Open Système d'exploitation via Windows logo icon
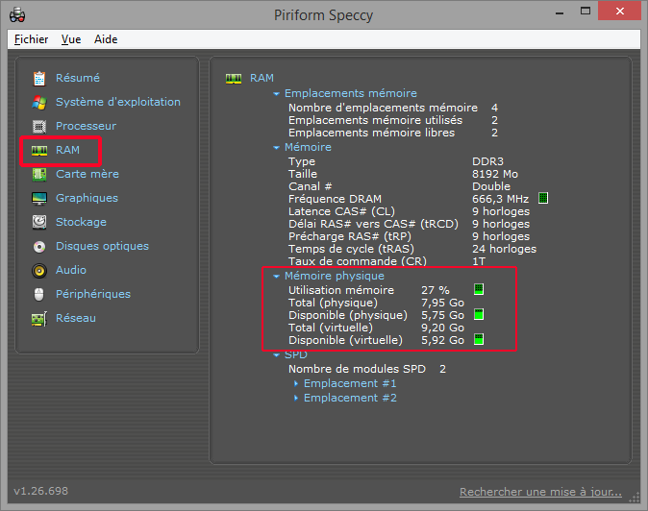Image resolution: width=648 pixels, height=511 pixels. pyautogui.click(x=39, y=102)
